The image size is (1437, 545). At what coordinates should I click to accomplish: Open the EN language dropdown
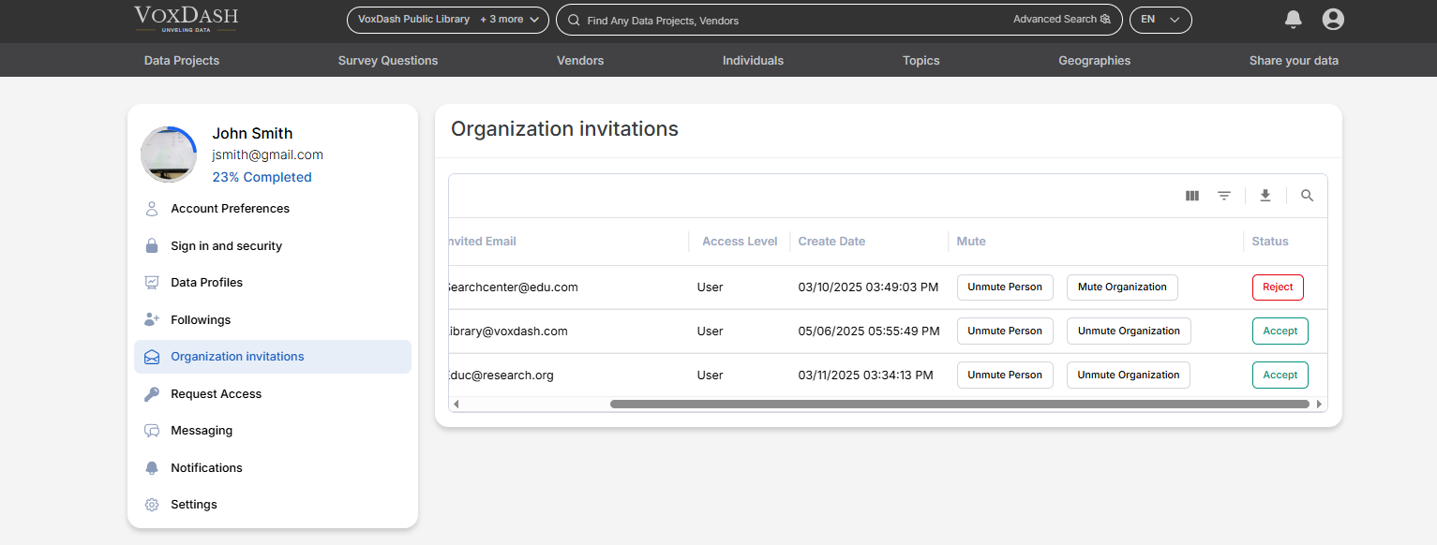1160,20
